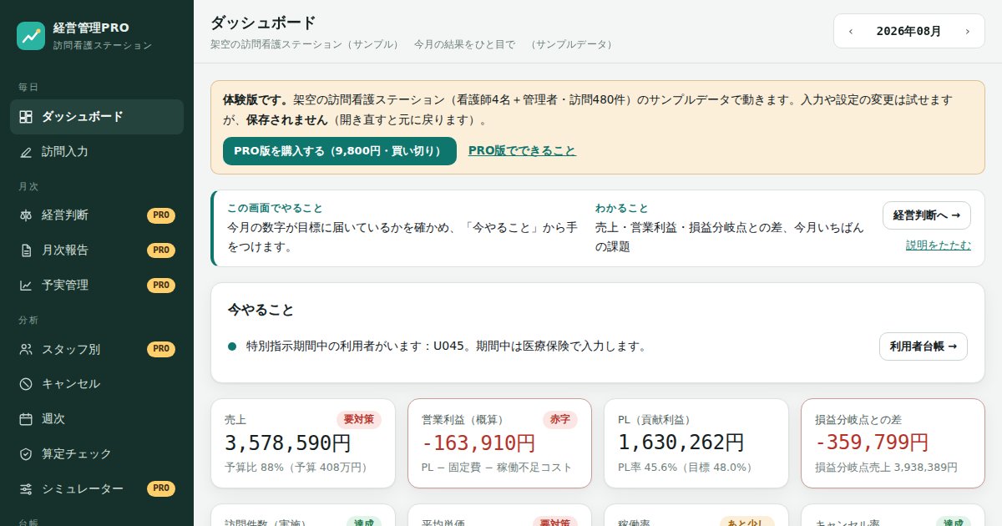Click 損益分岐点との差 value -359,799円
The image size is (1002, 526).
(872, 443)
